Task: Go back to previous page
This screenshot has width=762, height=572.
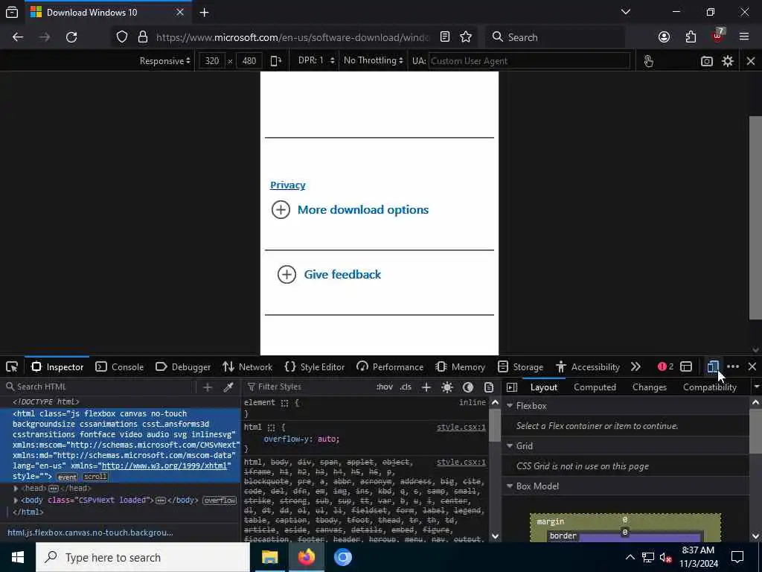Action: (x=18, y=37)
